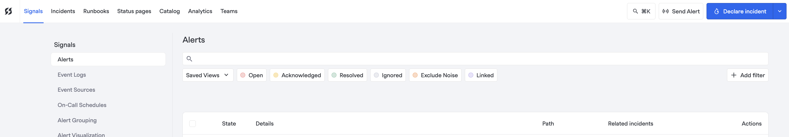This screenshot has height=137, width=789.
Task: Toggle the Acknowledged state filter
Action: (297, 75)
